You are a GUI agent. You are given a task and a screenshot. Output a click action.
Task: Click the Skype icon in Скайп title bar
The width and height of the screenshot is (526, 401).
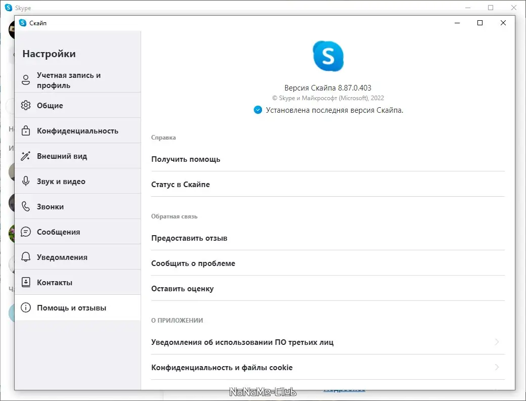[x=22, y=23]
